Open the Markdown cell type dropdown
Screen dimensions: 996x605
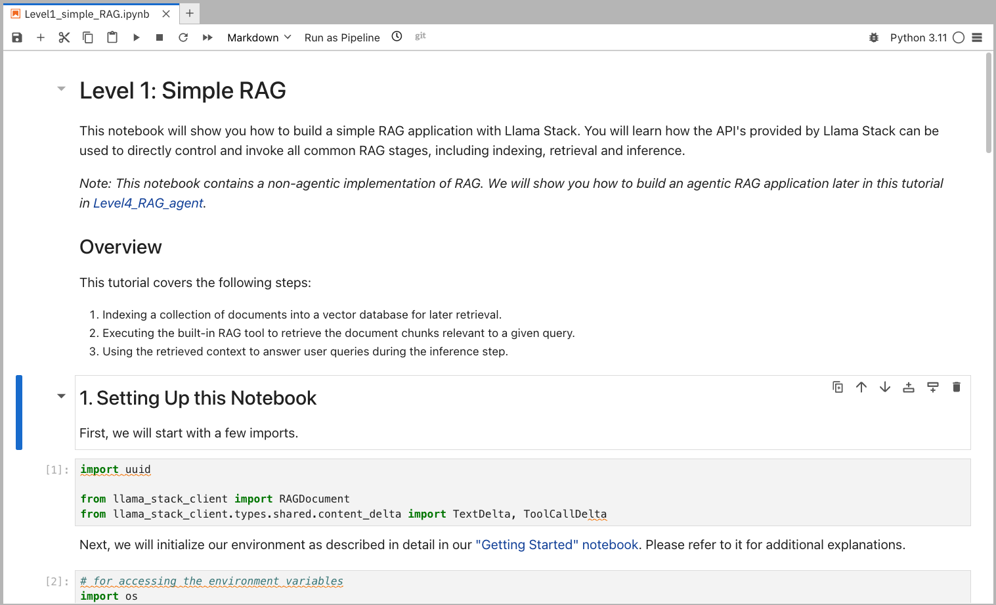(259, 37)
